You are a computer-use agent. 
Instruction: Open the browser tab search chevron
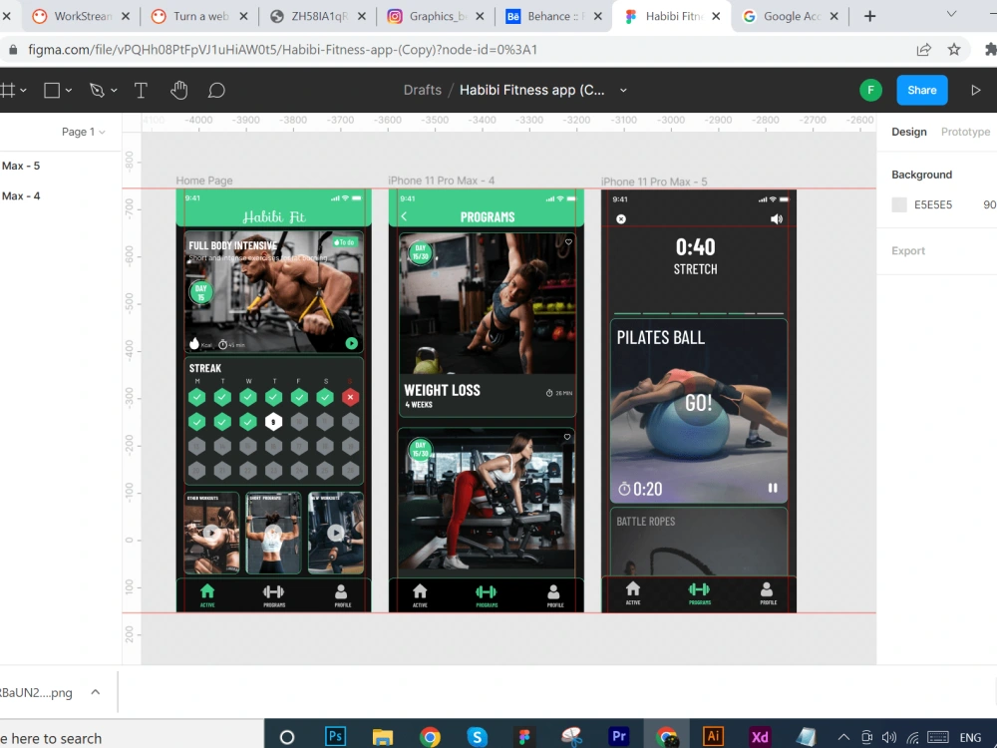[951, 14]
